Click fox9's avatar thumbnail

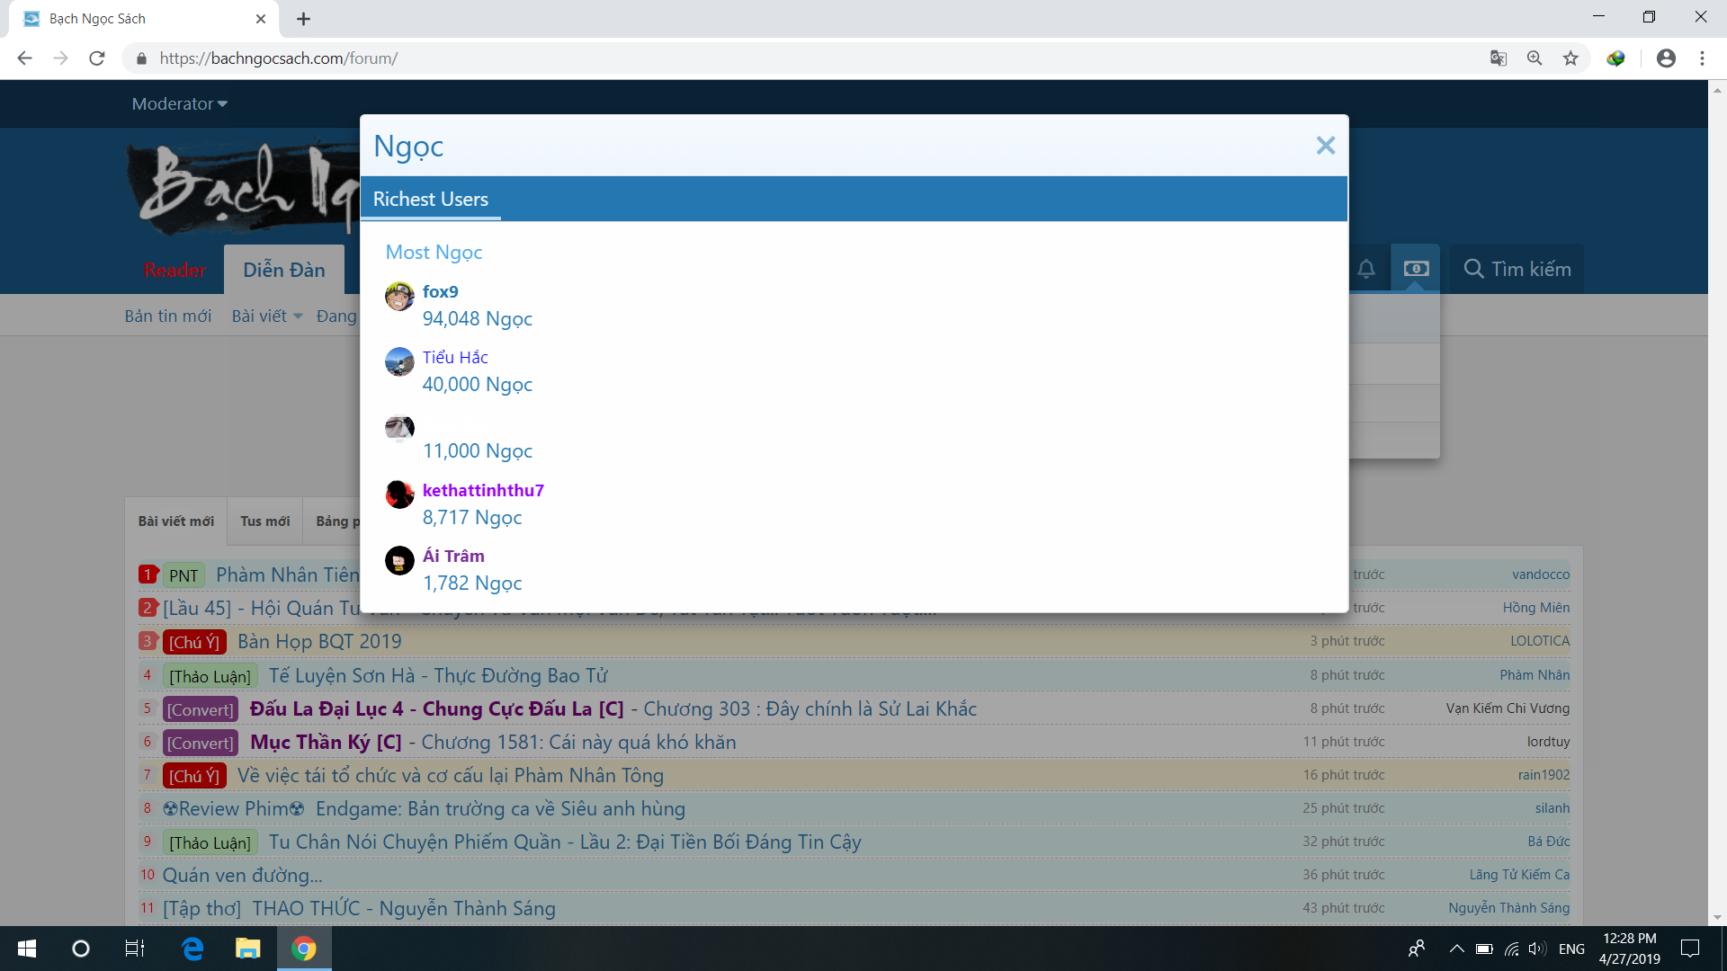(399, 297)
